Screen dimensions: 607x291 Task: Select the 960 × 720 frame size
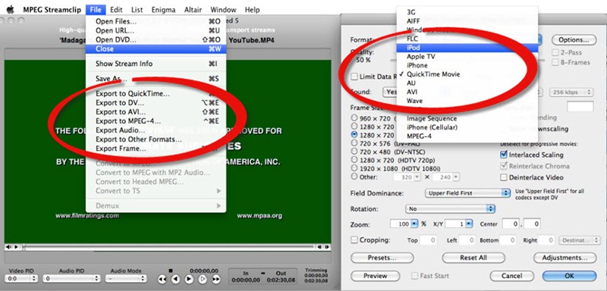[354, 118]
